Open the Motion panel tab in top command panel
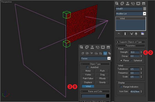 pyautogui.click(x=133, y=4)
